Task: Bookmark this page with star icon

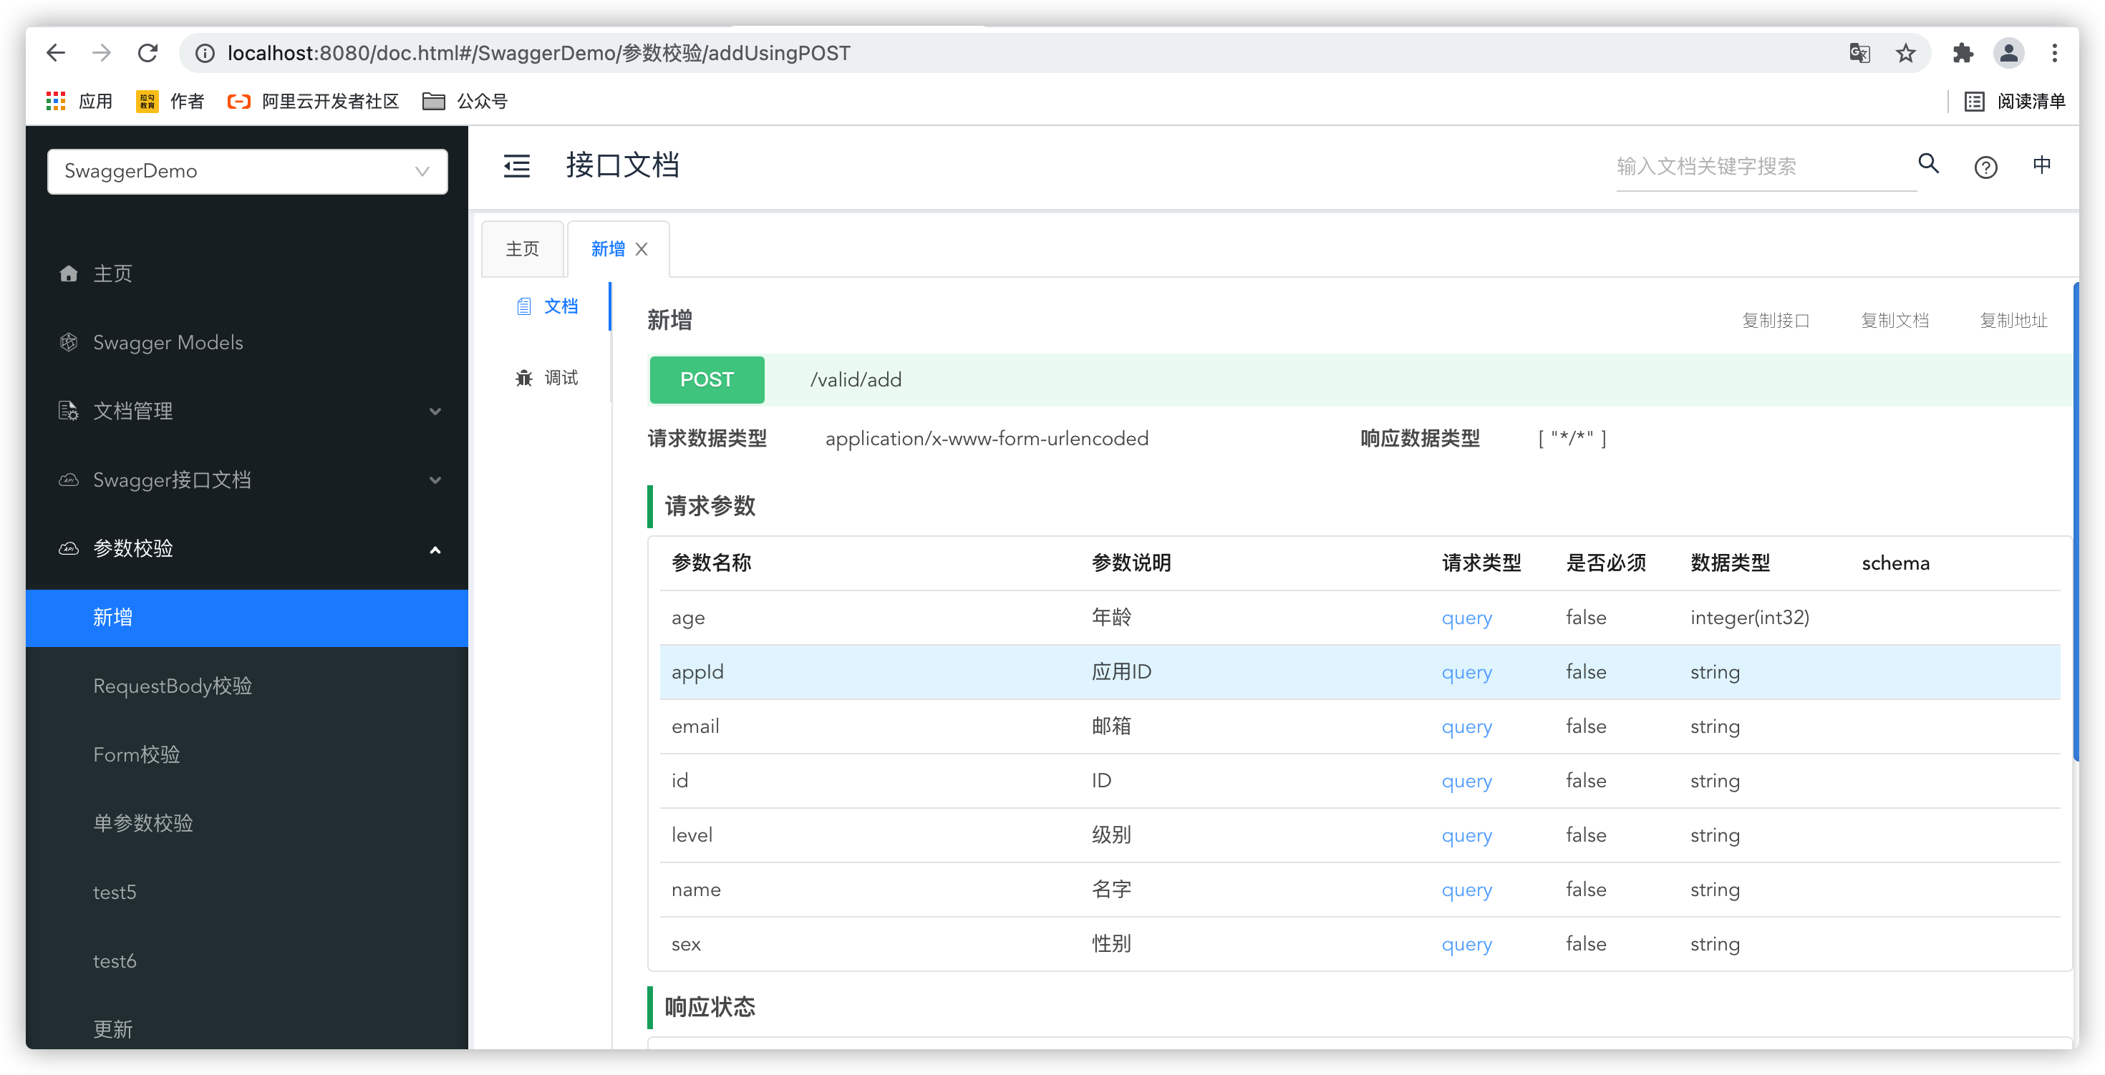Action: pyautogui.click(x=1906, y=53)
